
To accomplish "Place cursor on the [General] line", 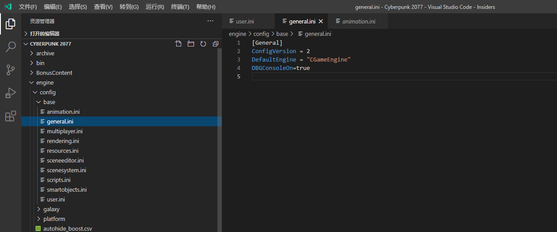I will click(267, 43).
